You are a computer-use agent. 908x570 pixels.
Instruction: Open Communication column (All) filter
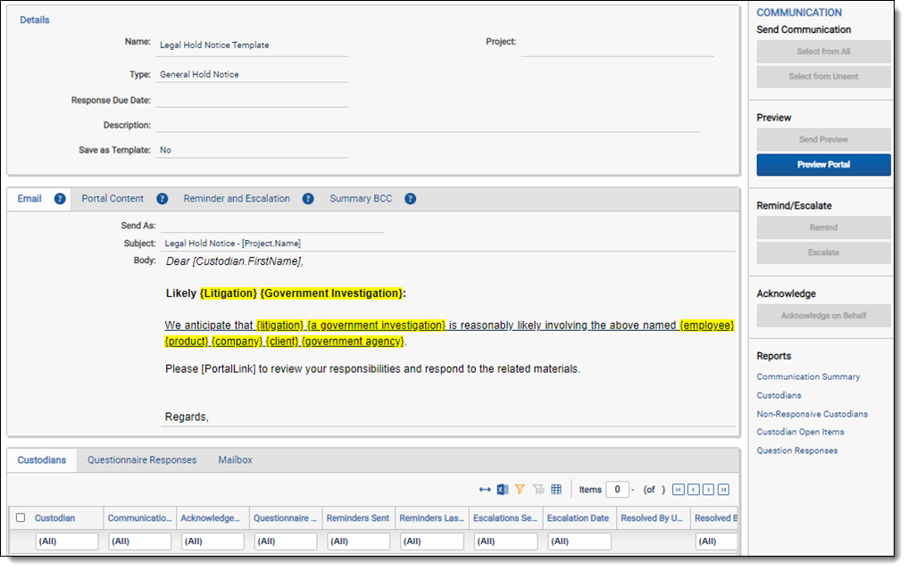pyautogui.click(x=140, y=541)
